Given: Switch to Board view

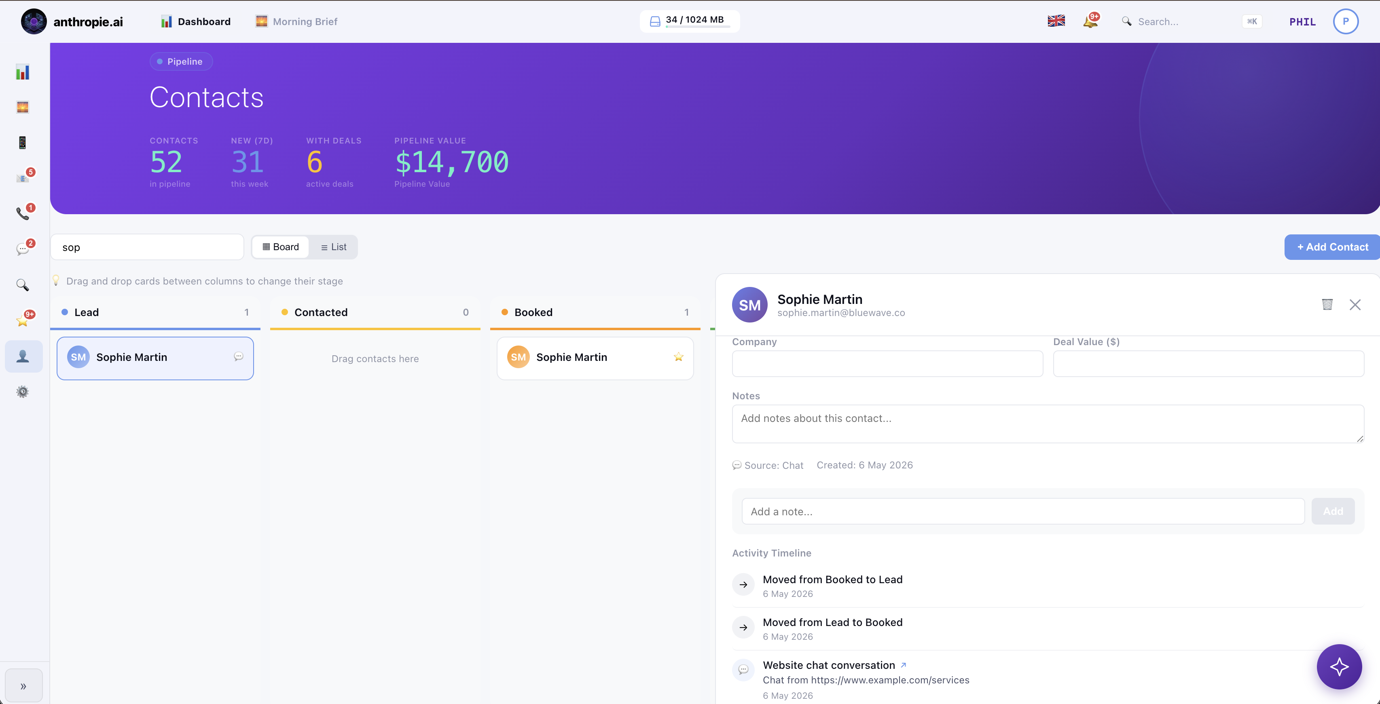Looking at the screenshot, I should tap(281, 247).
